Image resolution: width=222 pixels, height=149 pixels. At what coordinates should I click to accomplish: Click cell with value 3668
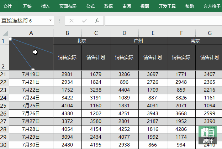coord(181,113)
